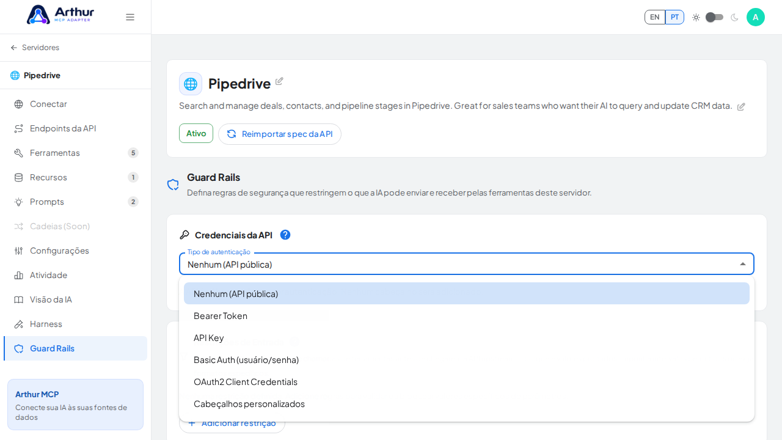Open the Conectar page
Image resolution: width=782 pixels, height=440 pixels.
[x=75, y=104]
